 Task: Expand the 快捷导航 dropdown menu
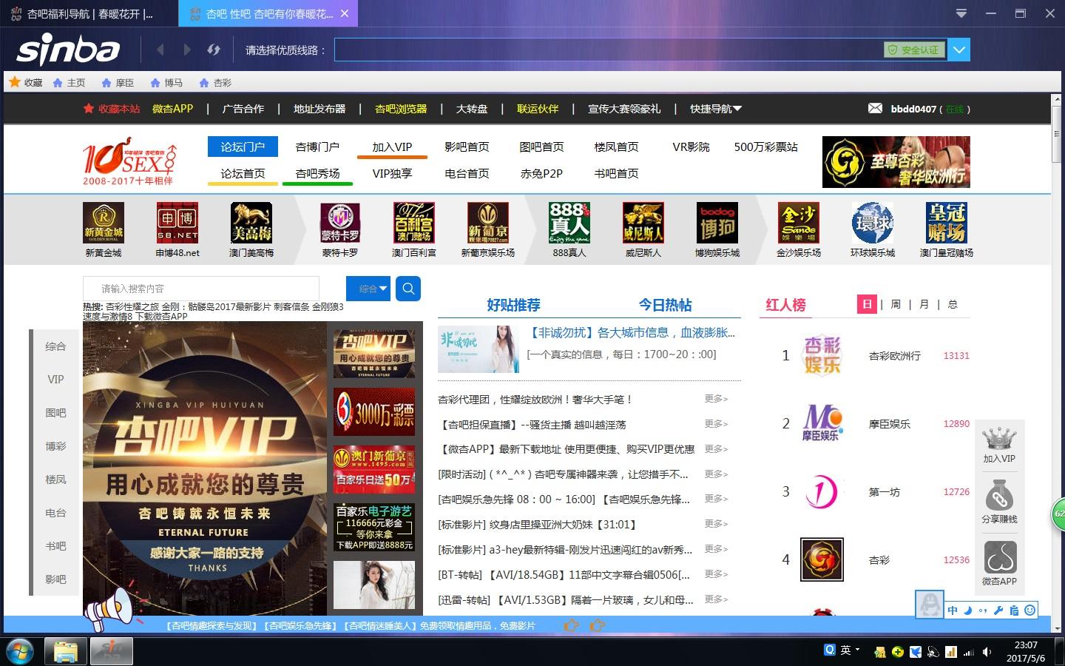[x=715, y=109]
